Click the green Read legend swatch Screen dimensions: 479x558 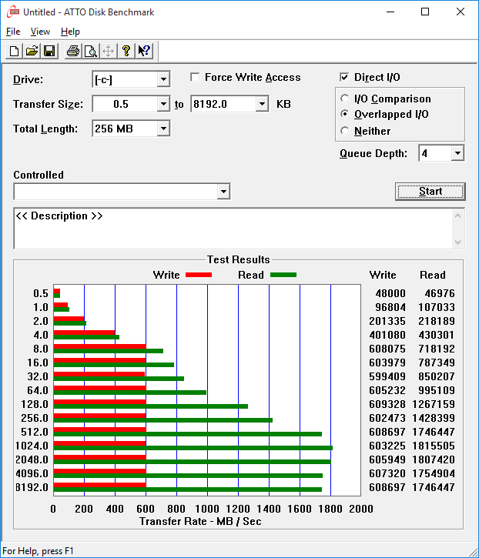(283, 275)
